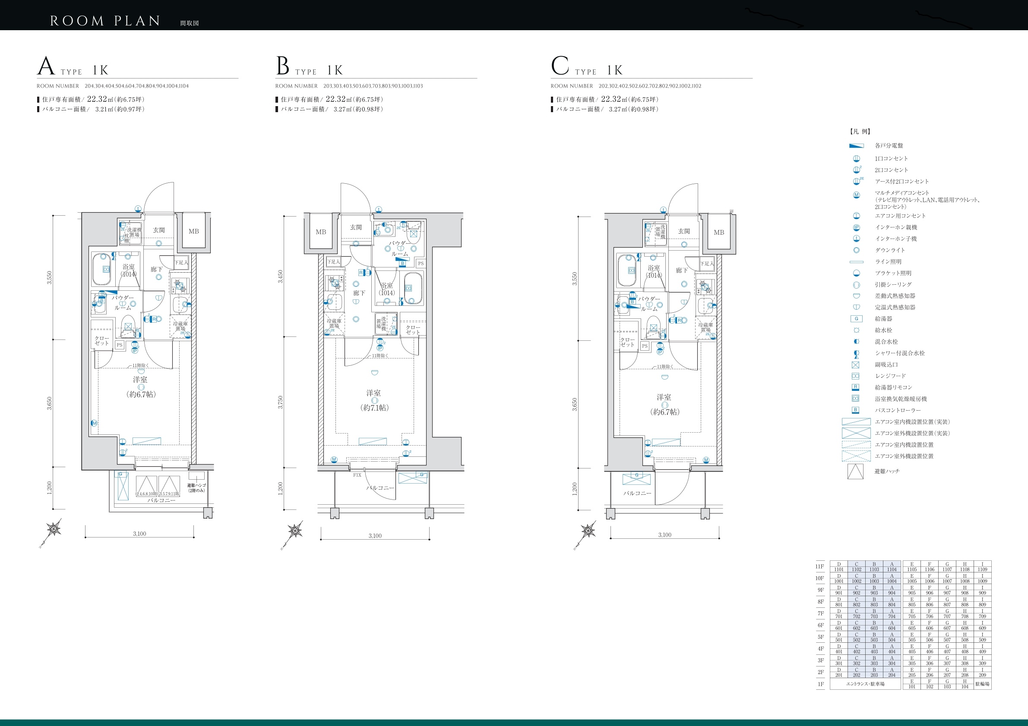The width and height of the screenshot is (1028, 726).
Task: Click the 避難ハシゴ (2階のみ) note
Action: (x=196, y=488)
